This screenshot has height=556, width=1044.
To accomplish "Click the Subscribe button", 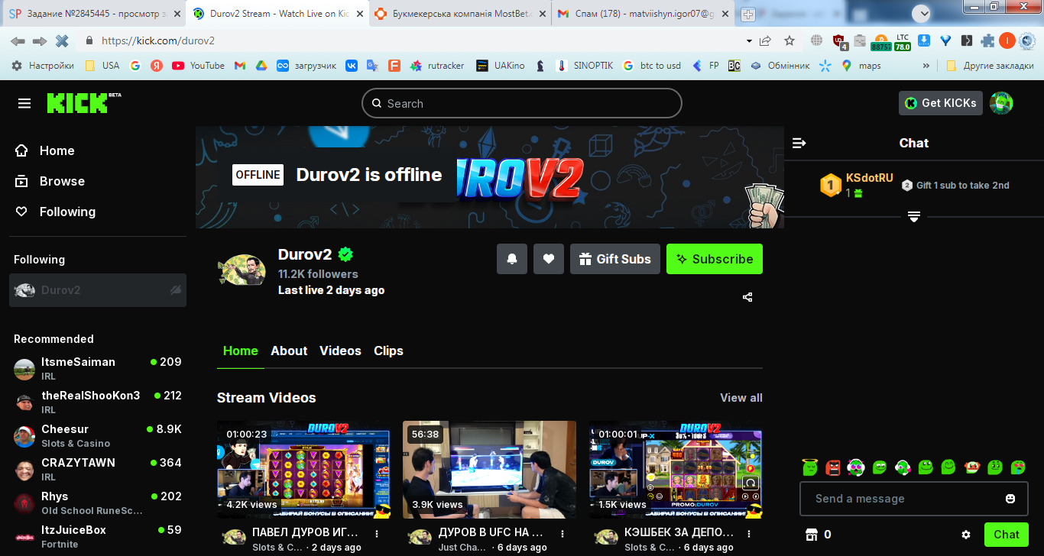I will click(x=715, y=259).
